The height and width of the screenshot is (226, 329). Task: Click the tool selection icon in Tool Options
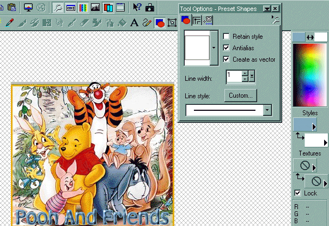(275, 20)
